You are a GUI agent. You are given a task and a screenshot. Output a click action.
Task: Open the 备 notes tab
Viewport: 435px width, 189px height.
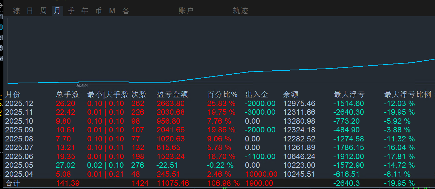click(126, 11)
